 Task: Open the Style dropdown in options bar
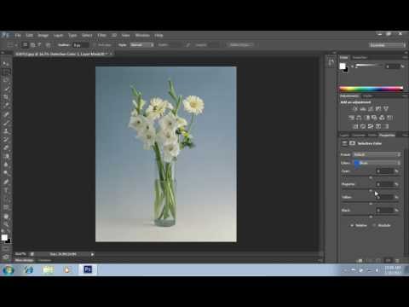point(141,45)
